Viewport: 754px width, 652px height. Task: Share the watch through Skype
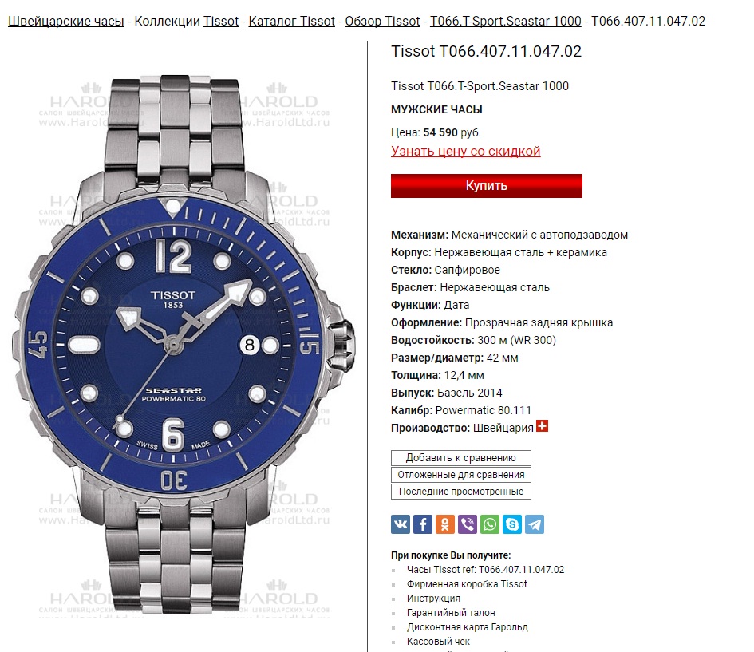[512, 524]
